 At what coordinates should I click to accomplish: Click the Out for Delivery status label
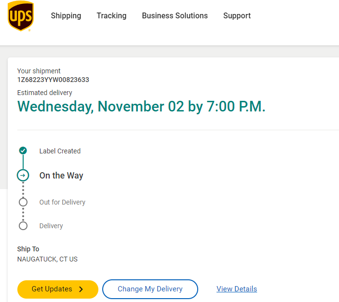pos(62,202)
